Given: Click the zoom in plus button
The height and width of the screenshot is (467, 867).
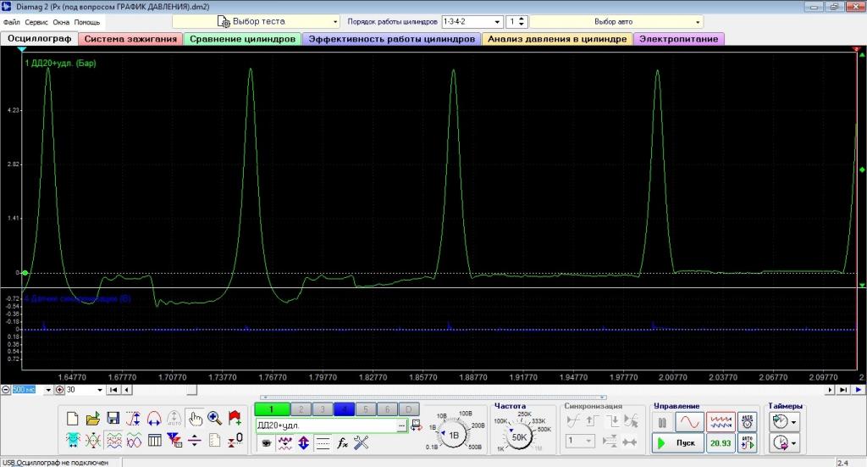Looking at the screenshot, I should [60, 390].
